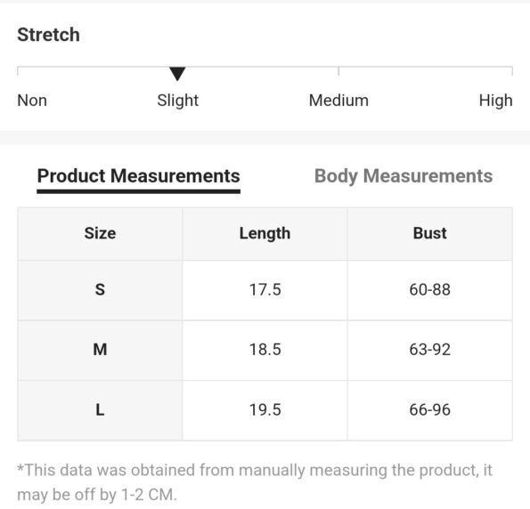Click the Size column header

100,233
